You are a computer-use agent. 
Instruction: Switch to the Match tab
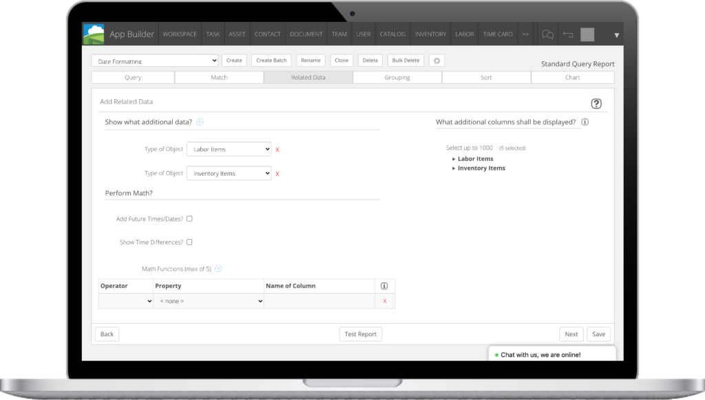(x=220, y=77)
